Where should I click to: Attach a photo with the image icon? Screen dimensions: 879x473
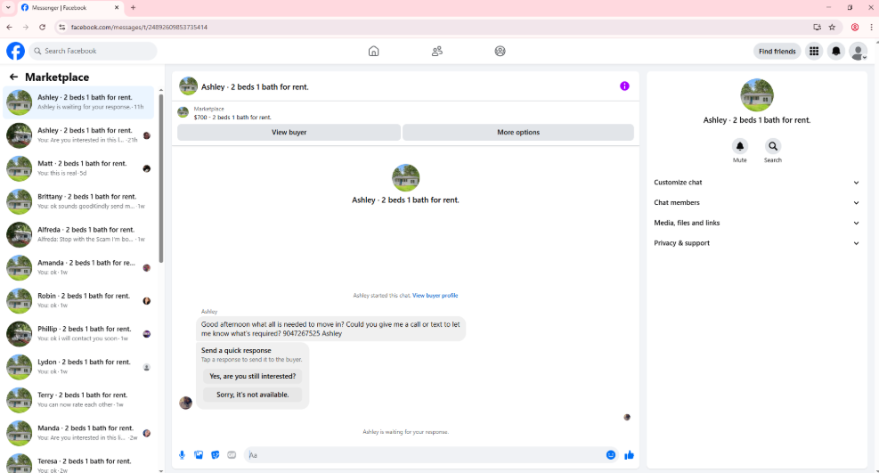tap(199, 455)
